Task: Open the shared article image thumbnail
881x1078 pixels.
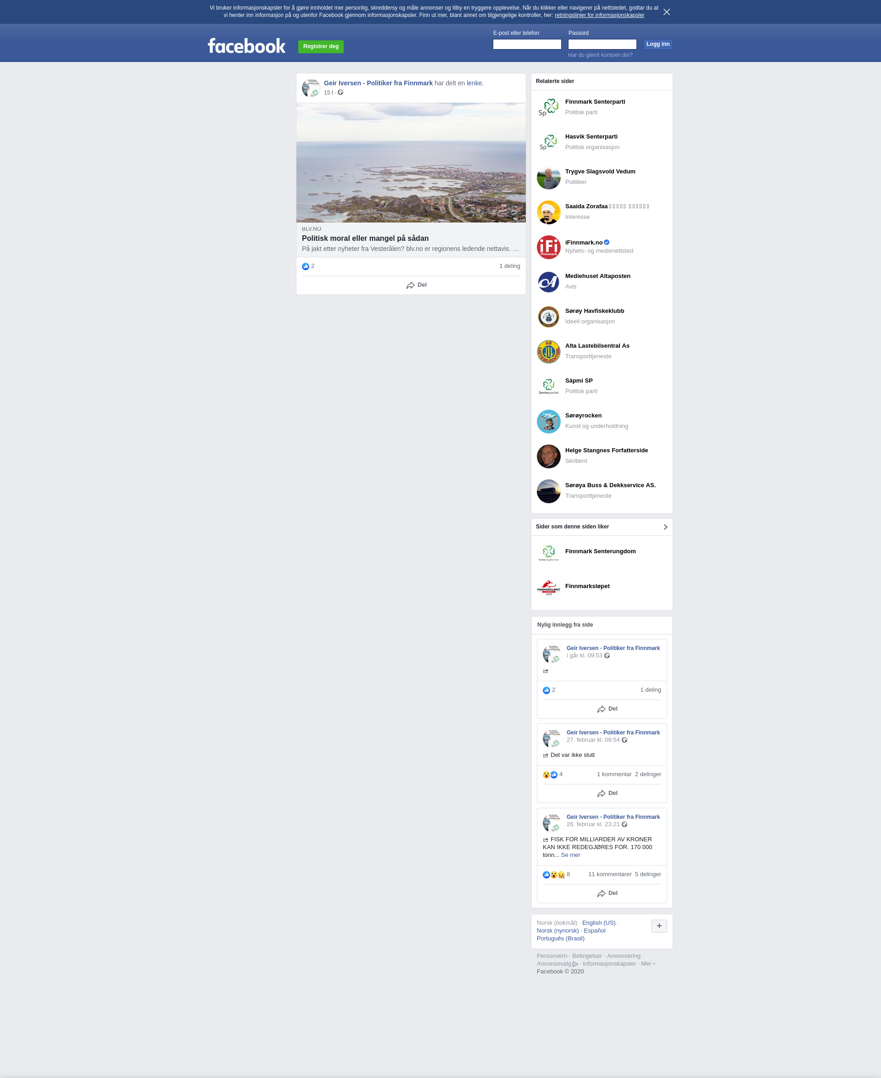Action: click(x=411, y=163)
